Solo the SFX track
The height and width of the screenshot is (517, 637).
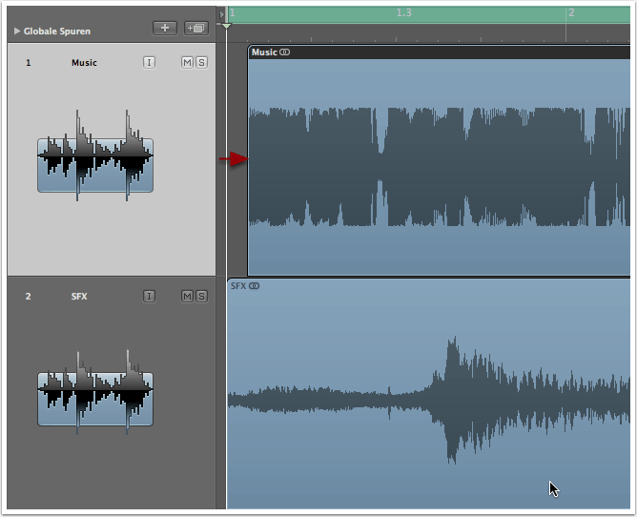[201, 296]
